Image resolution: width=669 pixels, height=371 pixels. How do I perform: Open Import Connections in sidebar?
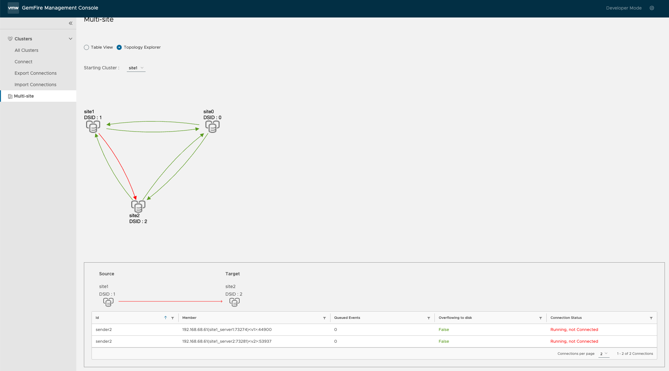click(36, 85)
